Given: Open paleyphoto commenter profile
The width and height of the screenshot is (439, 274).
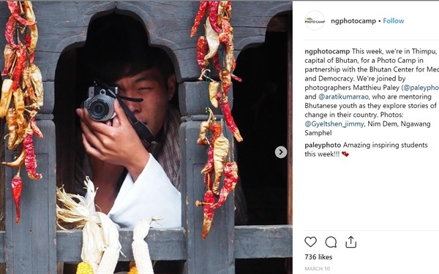Looking at the screenshot, I should tap(323, 145).
